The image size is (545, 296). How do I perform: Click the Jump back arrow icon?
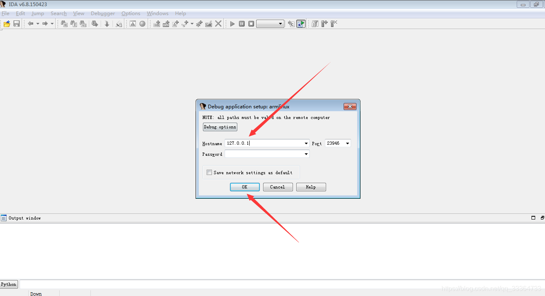pos(31,24)
